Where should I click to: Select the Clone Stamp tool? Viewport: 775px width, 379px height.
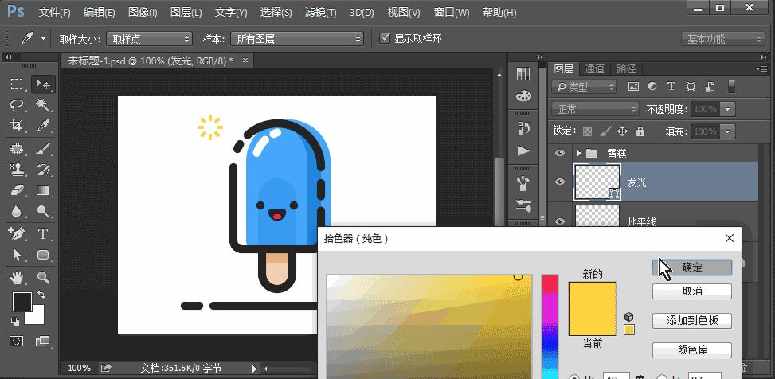click(x=18, y=170)
